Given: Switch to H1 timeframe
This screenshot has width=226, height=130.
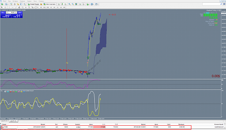Looking at the screenshot, I should pos(51,7).
